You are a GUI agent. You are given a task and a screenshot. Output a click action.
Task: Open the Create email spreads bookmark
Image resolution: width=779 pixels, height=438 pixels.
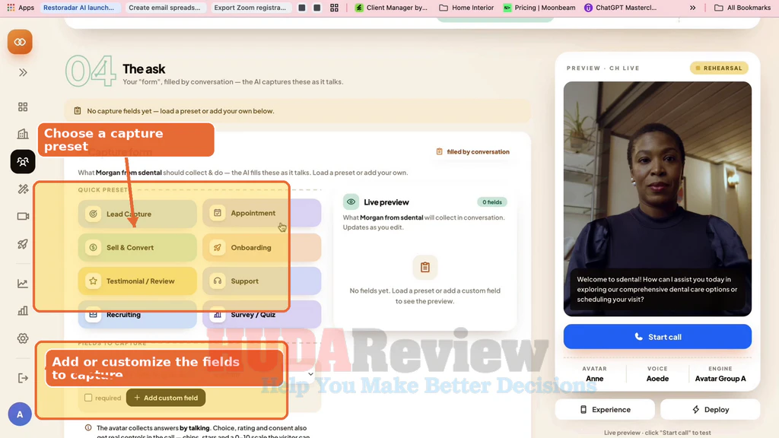164,8
